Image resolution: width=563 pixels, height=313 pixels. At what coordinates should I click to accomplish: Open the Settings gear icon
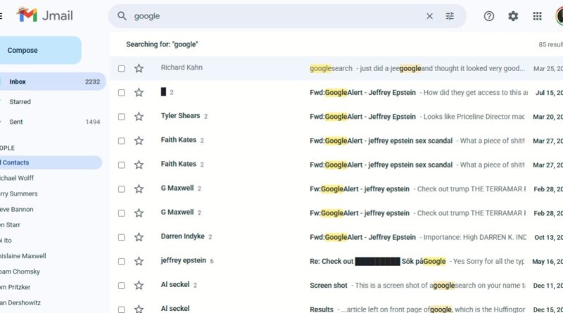point(513,16)
